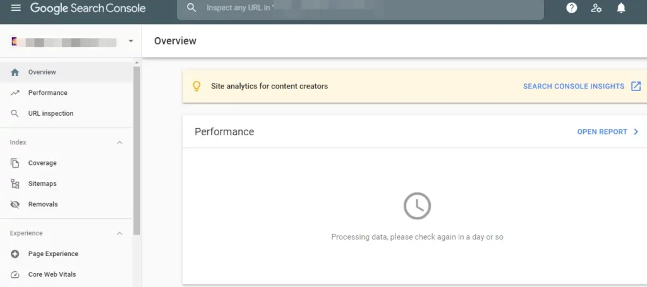This screenshot has height=287, width=647.
Task: Click the Sitemaps tree icon
Action: (x=15, y=183)
